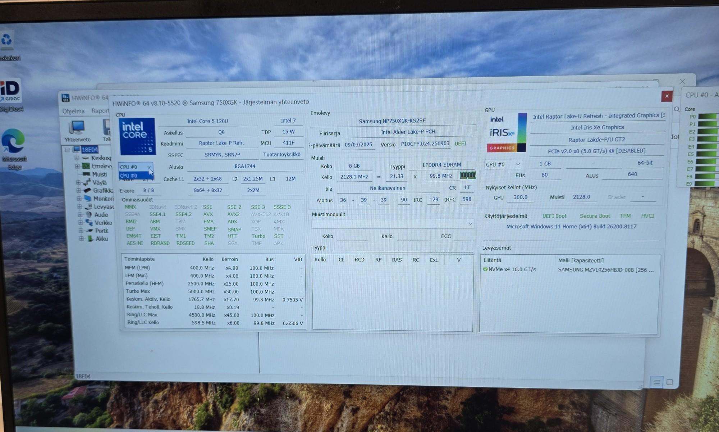
Task: Collapse the 18E04 root tree node
Action: (x=67, y=150)
